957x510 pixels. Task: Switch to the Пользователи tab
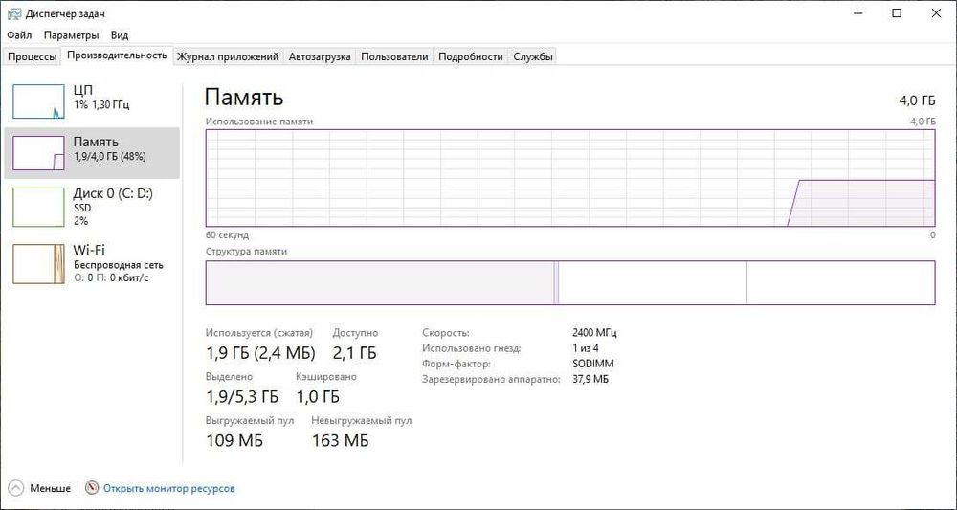(394, 56)
